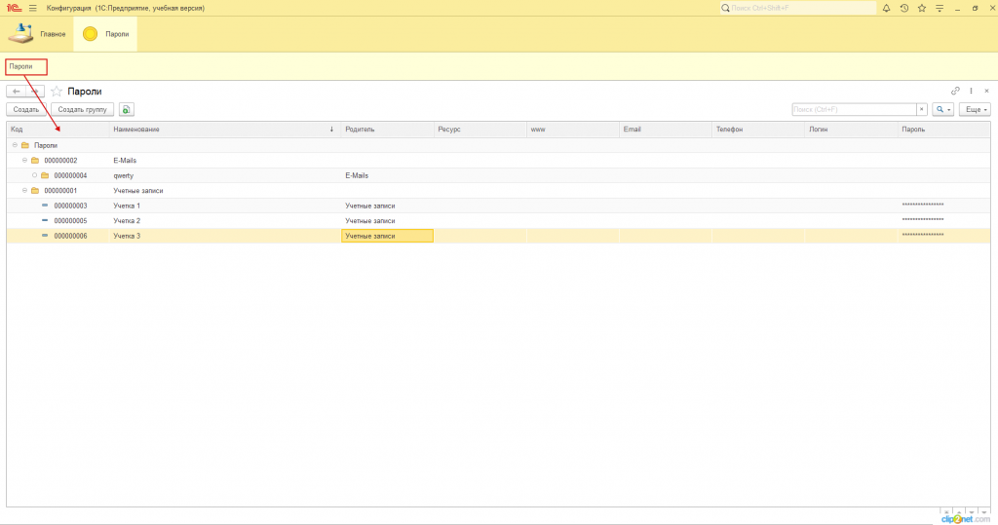The height and width of the screenshot is (525, 998).
Task: Click Email column header
Action: coord(665,130)
